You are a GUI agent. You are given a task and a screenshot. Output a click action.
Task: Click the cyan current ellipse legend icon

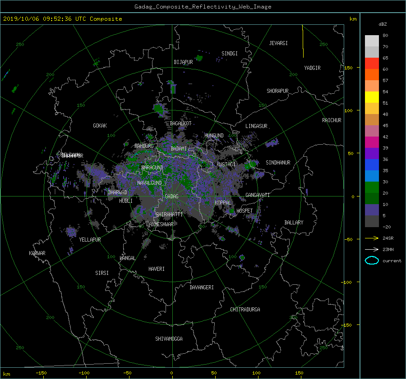pyautogui.click(x=372, y=260)
